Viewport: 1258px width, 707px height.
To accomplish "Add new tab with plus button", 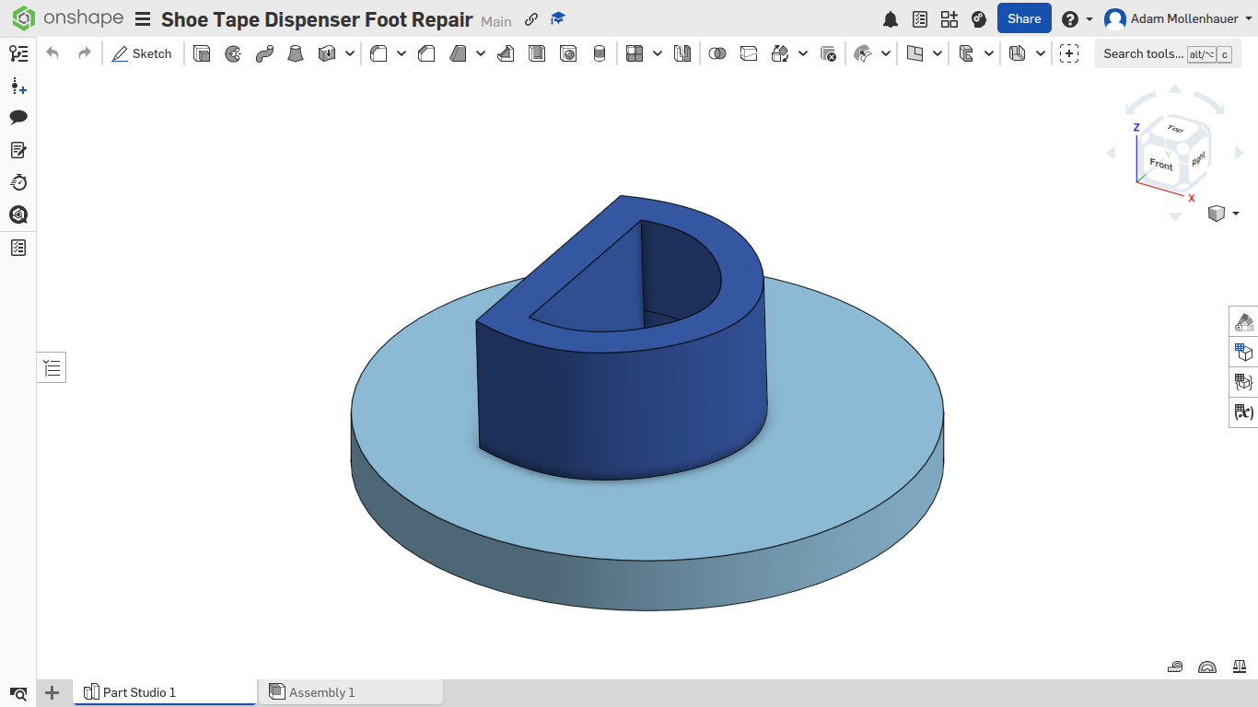I will click(52, 692).
